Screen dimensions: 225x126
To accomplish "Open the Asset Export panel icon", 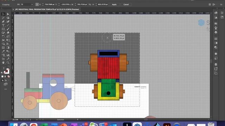I will click(x=216, y=69).
